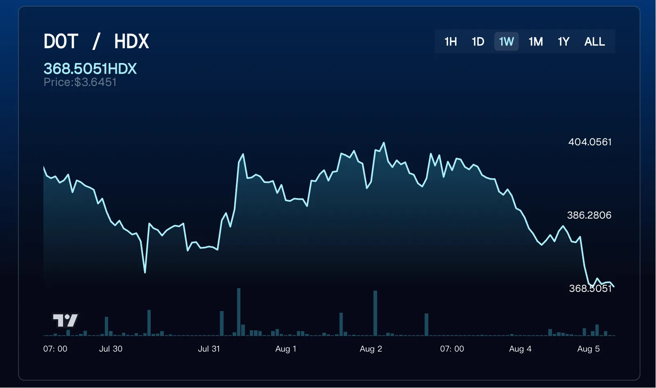Click the Jul 30 date marker

pos(111,349)
